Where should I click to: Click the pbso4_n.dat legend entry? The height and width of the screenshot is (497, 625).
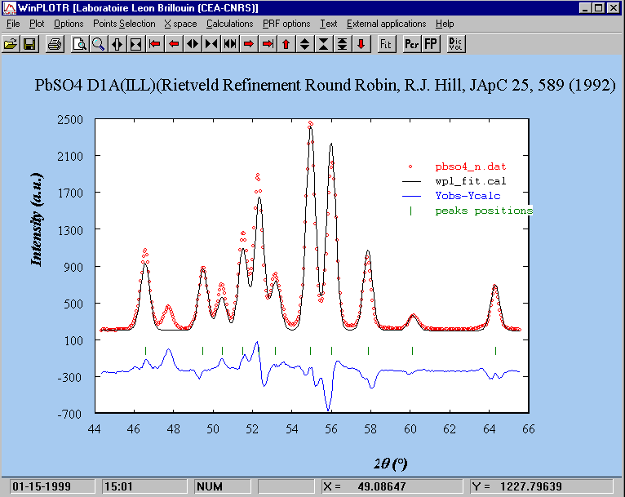pyautogui.click(x=470, y=166)
